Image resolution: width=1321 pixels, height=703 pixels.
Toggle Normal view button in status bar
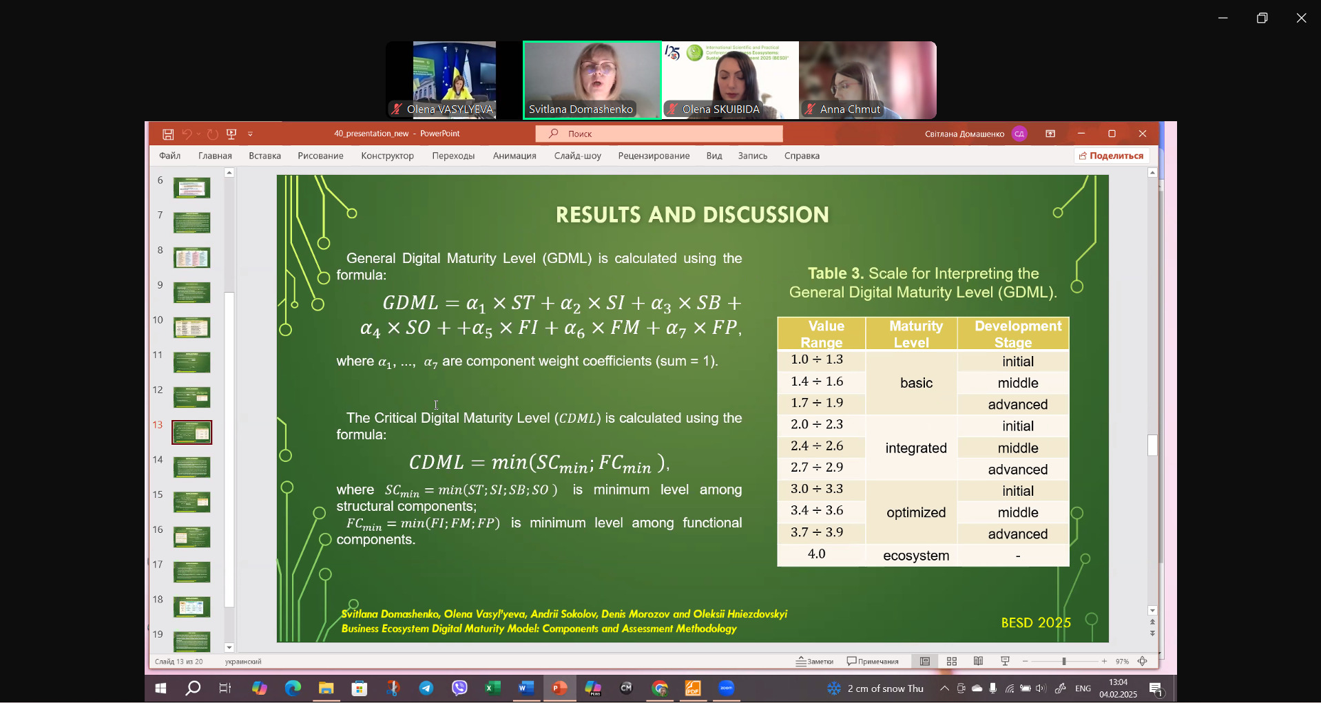point(925,662)
